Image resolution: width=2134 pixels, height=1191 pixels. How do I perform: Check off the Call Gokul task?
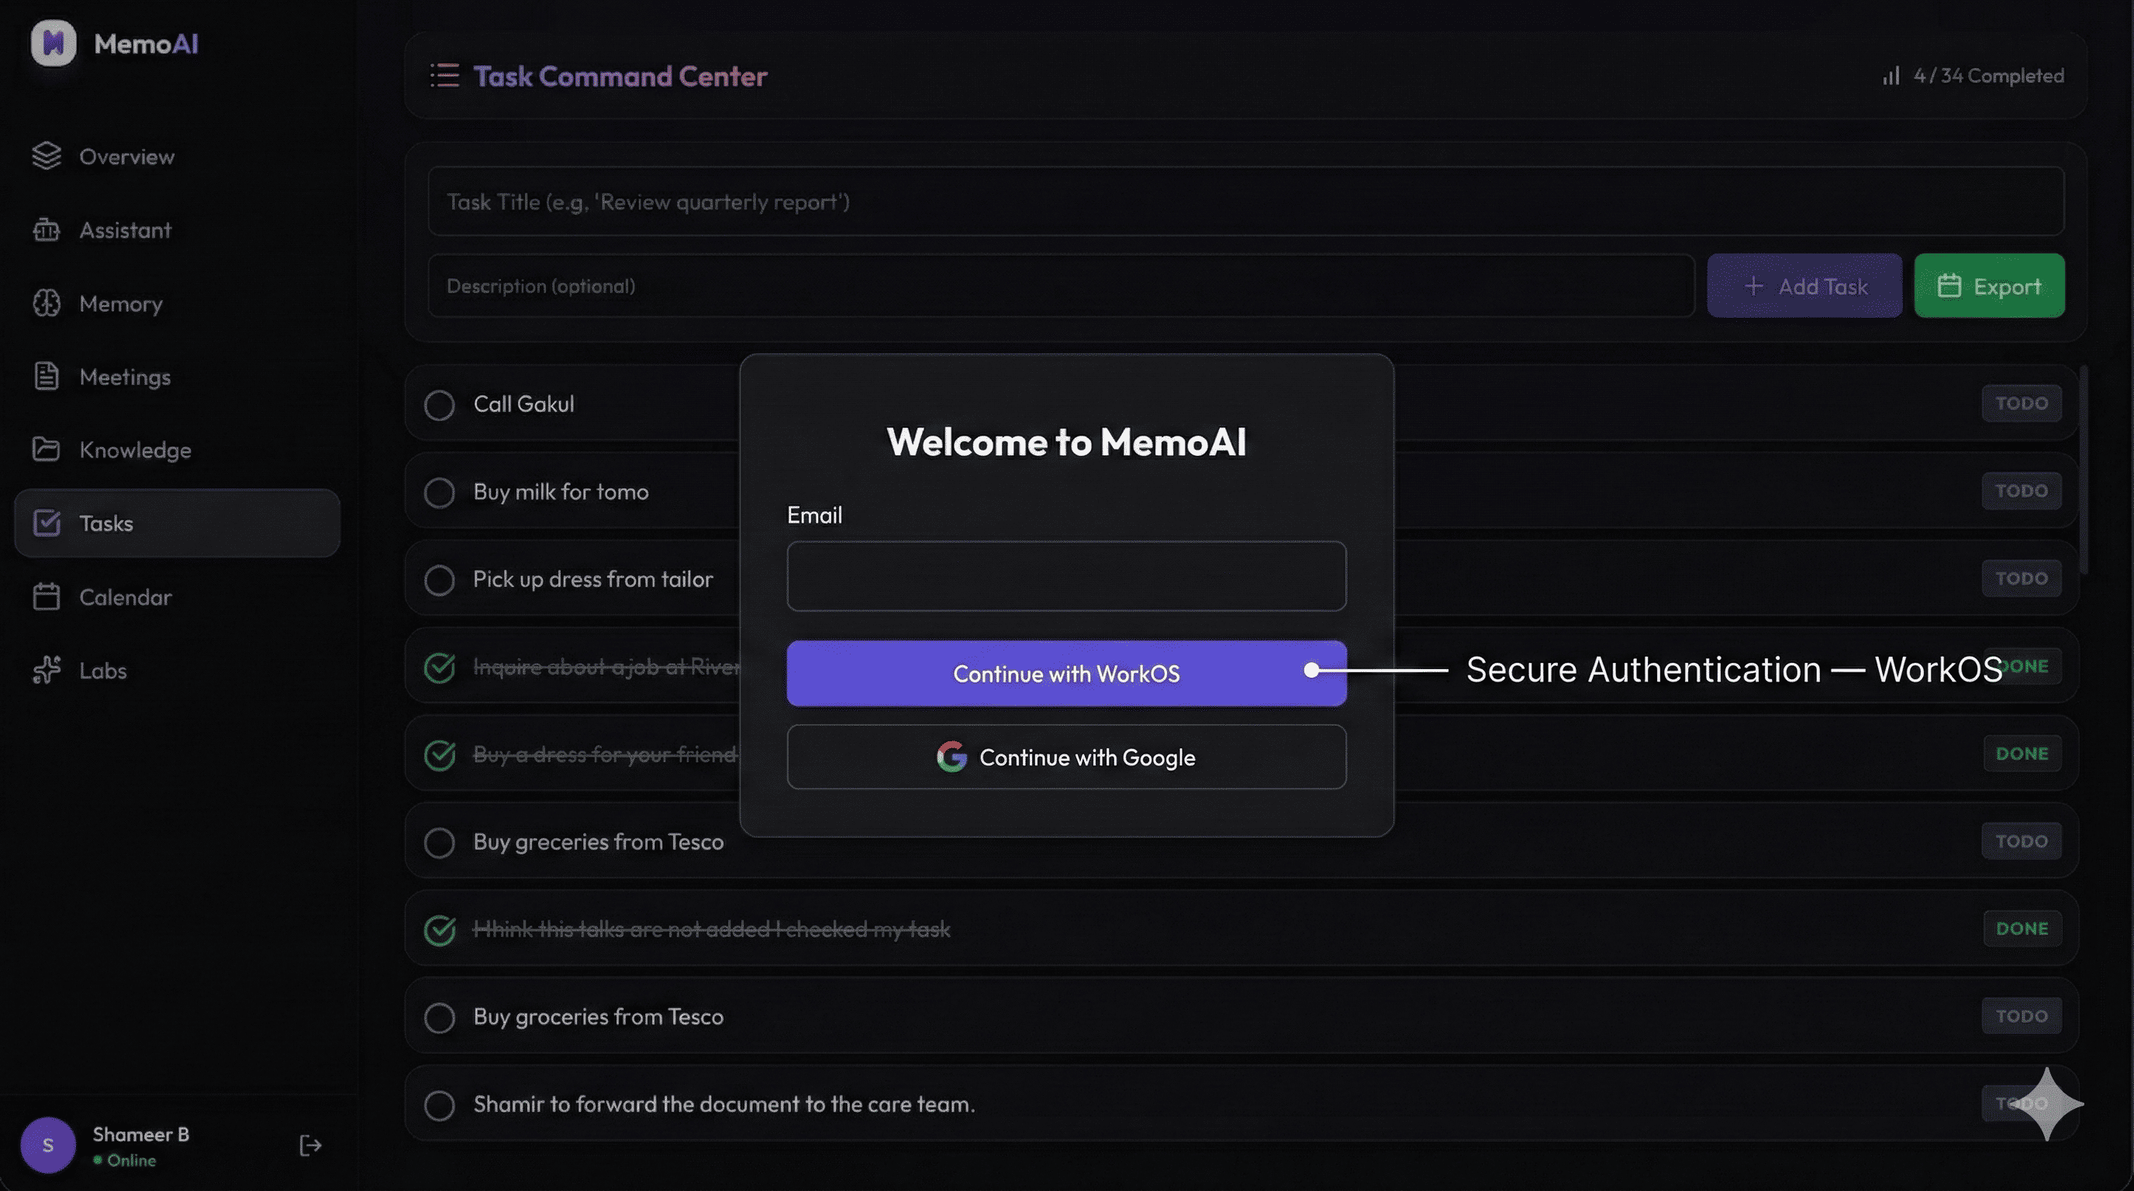coord(439,405)
